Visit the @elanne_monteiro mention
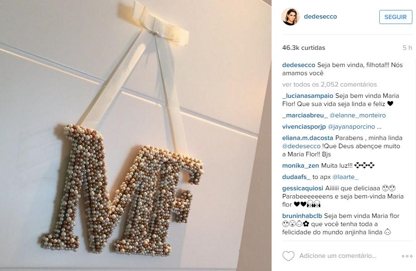Viewport: 416px width, 271px height. point(358,115)
